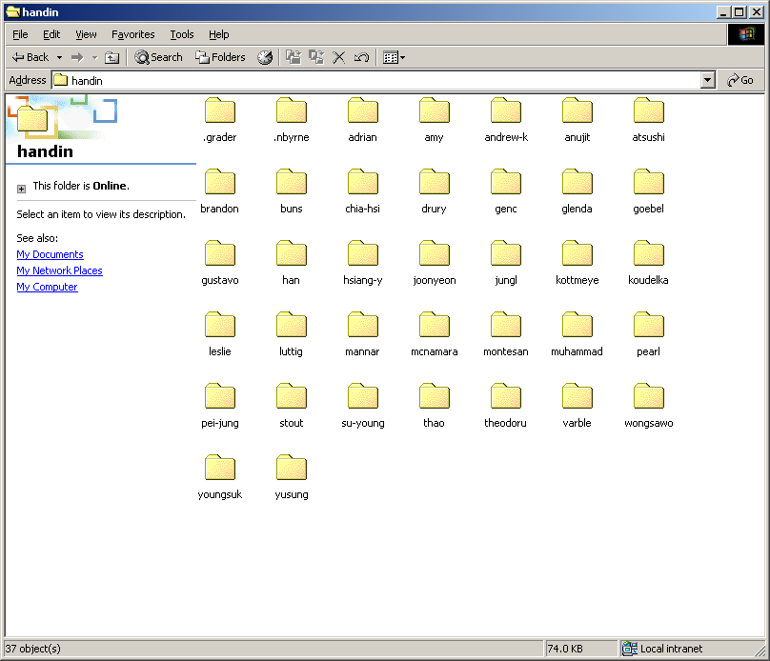
Task: Select the yusung folder icon
Action: click(x=292, y=469)
